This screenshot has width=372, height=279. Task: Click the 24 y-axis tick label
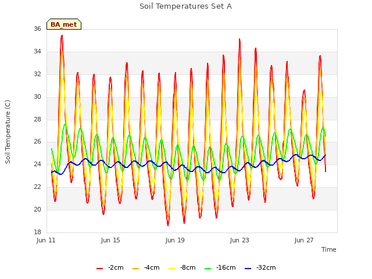[x=37, y=164]
